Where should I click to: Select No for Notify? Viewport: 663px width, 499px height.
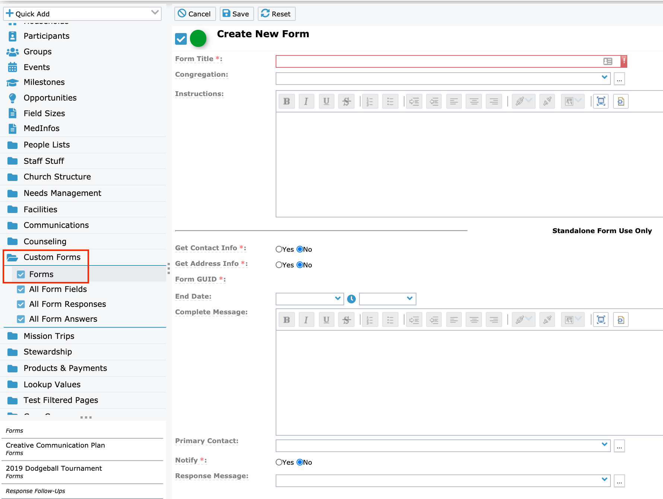point(300,462)
